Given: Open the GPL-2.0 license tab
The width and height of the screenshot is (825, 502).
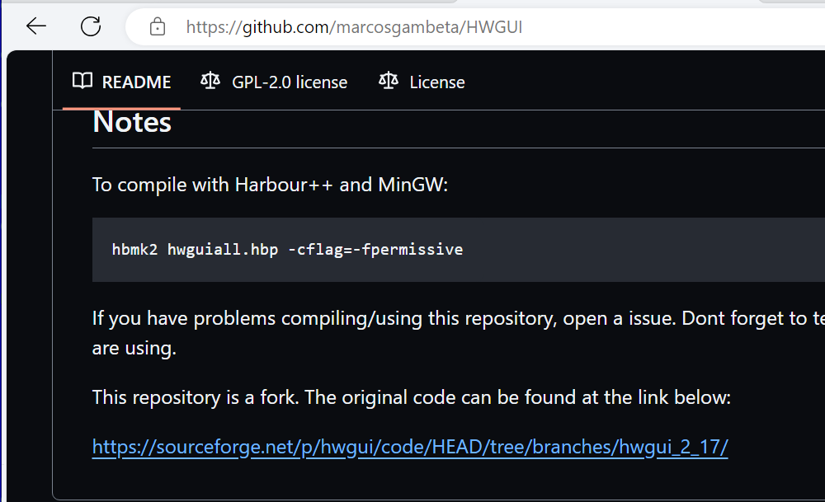Looking at the screenshot, I should (289, 82).
